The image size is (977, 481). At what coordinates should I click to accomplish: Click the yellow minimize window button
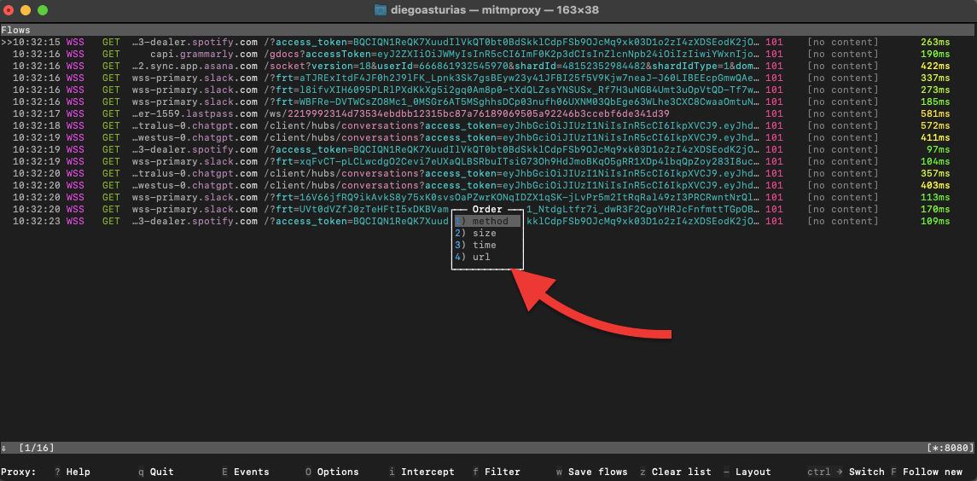(26, 10)
